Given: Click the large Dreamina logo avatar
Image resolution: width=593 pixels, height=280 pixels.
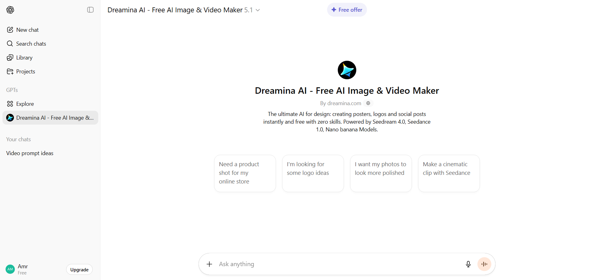Looking at the screenshot, I should pyautogui.click(x=347, y=70).
